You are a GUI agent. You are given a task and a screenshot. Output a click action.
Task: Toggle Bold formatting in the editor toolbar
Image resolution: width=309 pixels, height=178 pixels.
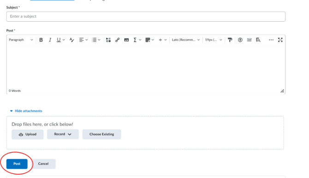(x=41, y=40)
